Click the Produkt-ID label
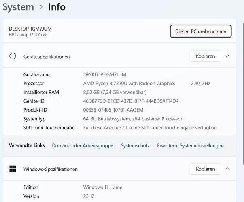Viewport: 244px width, 202px height. tap(35, 110)
